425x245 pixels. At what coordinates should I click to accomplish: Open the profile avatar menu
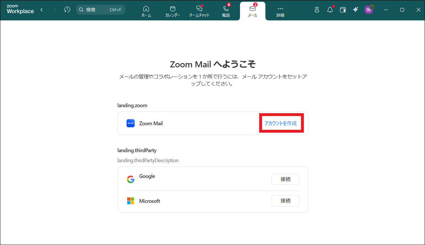(369, 10)
